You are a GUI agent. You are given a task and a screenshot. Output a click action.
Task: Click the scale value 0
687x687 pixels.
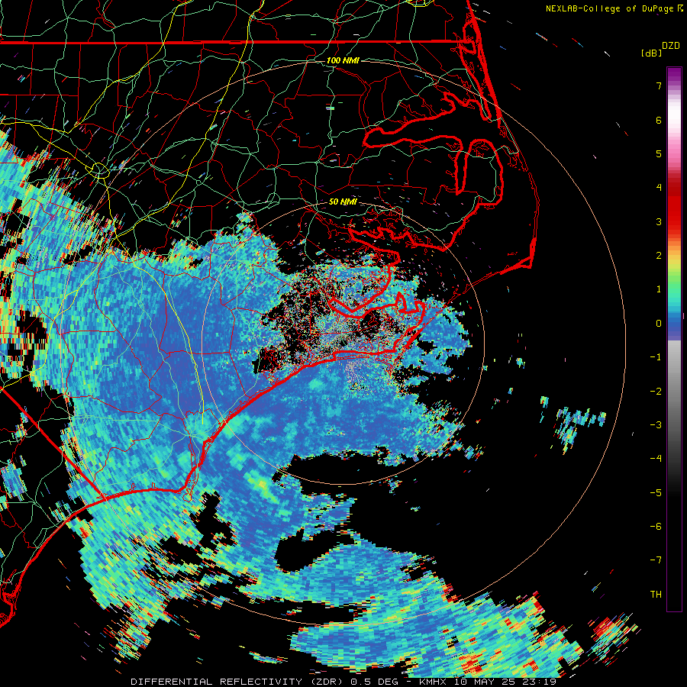point(659,324)
